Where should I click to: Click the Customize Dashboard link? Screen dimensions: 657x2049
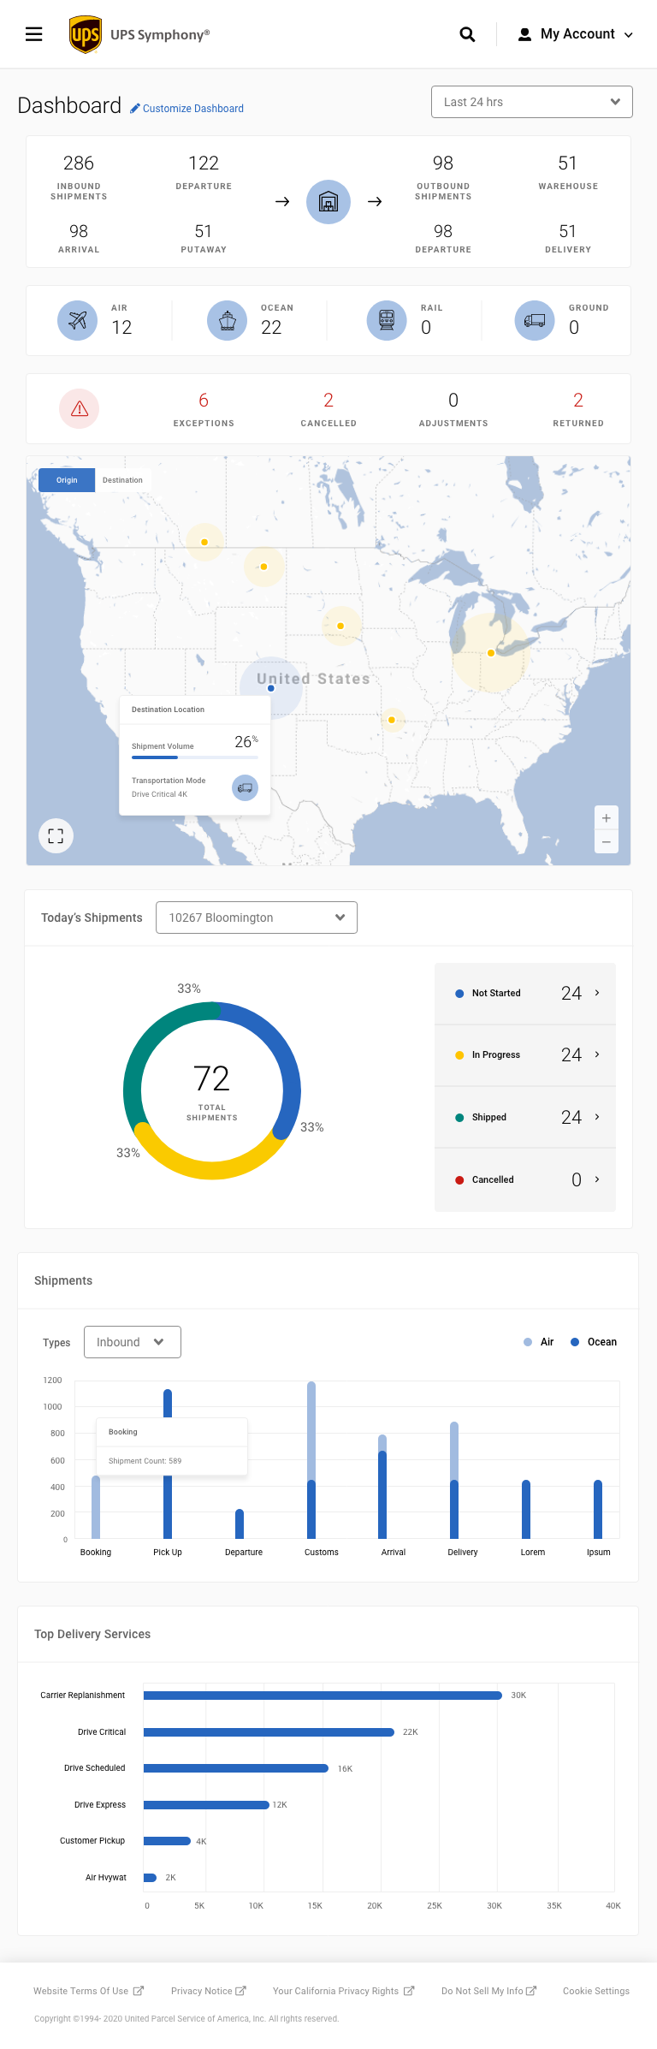point(187,109)
